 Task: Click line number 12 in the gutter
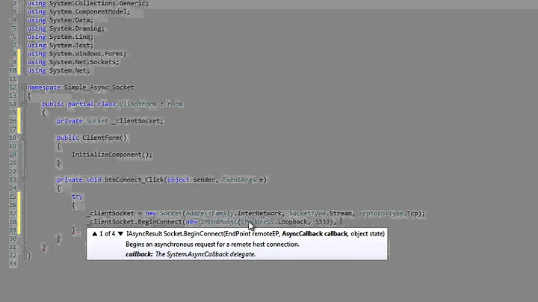click(x=13, y=87)
